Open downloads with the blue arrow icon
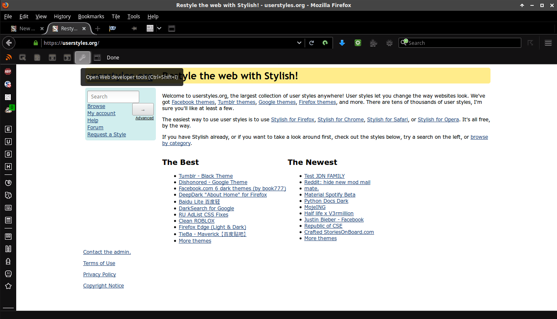 pyautogui.click(x=342, y=43)
